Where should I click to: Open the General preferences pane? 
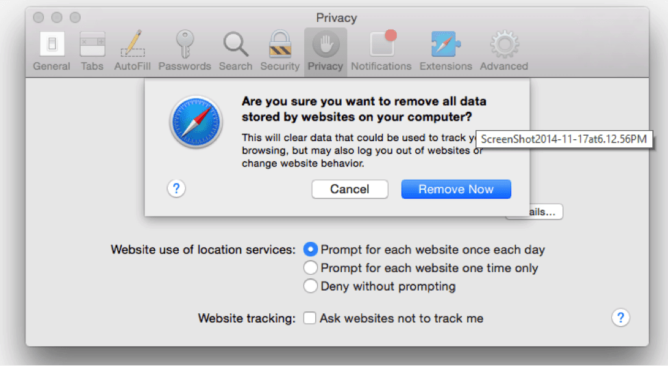51,51
